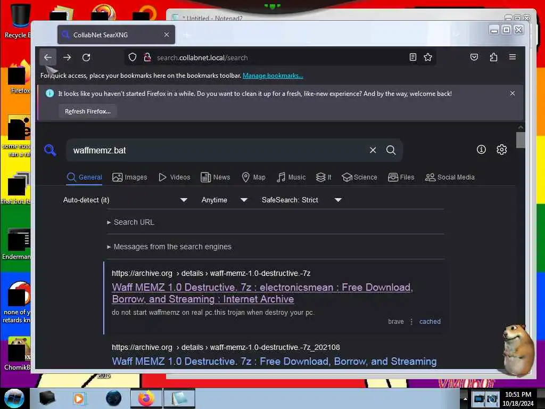Viewport: 545px width, 409px height.
Task: Open the SearXNG about info icon
Action: [481, 150]
